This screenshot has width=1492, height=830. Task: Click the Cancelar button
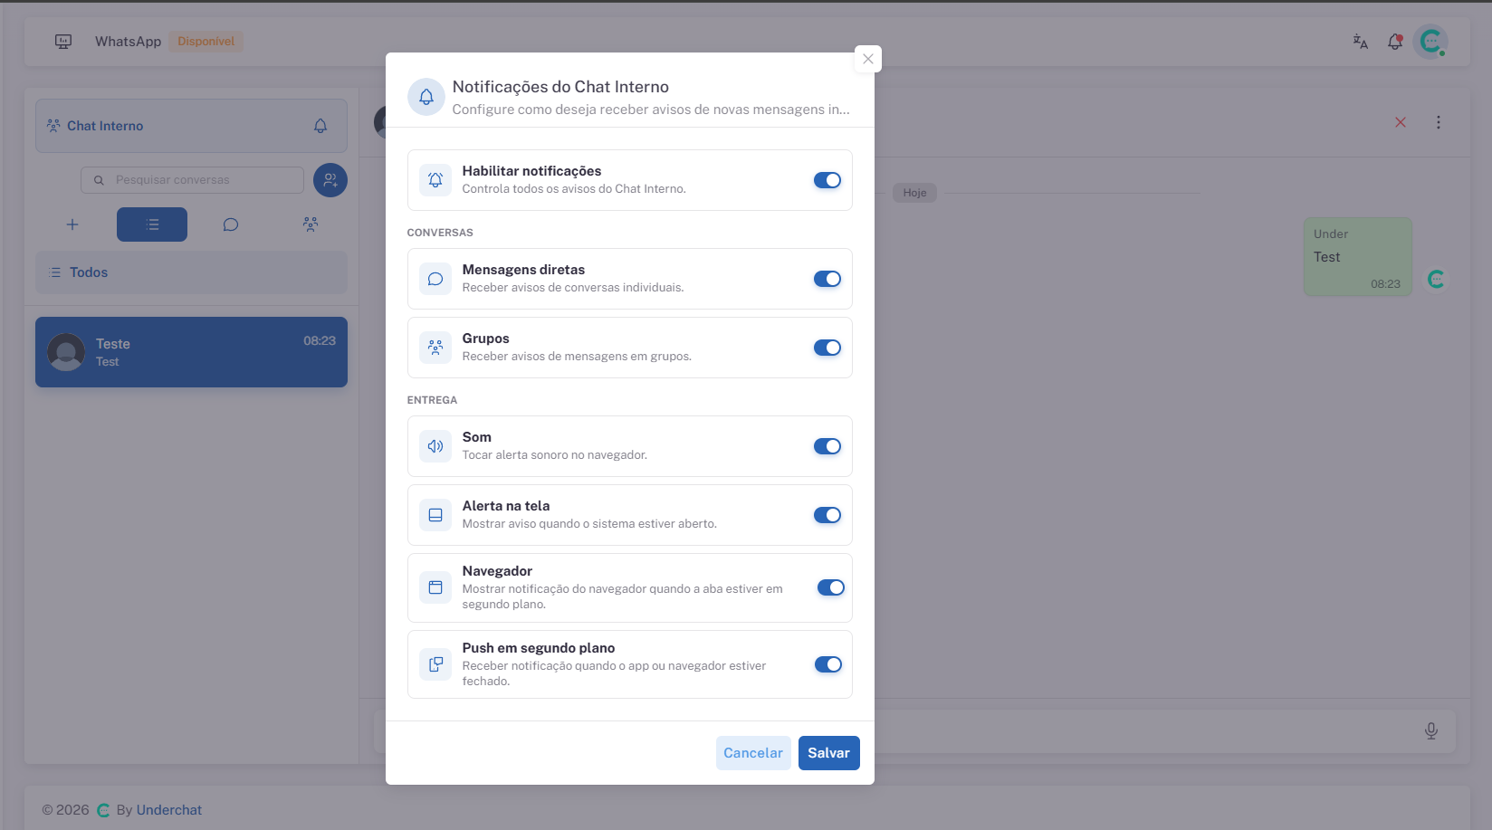[x=753, y=753]
